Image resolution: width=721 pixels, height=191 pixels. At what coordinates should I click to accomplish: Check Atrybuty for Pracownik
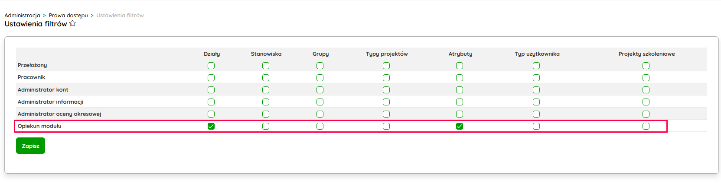(x=460, y=78)
